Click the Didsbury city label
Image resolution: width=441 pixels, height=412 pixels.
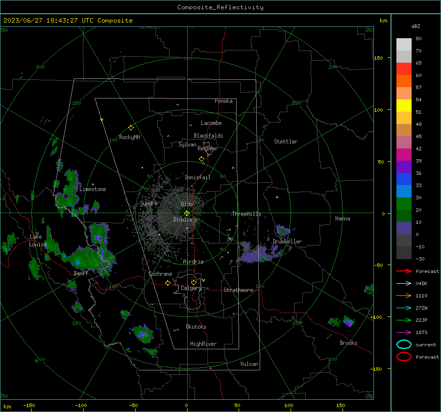[x=185, y=219]
